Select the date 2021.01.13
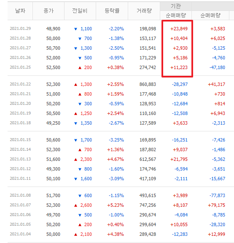The width and height of the screenshot is (234, 243). pyautogui.click(x=20, y=159)
